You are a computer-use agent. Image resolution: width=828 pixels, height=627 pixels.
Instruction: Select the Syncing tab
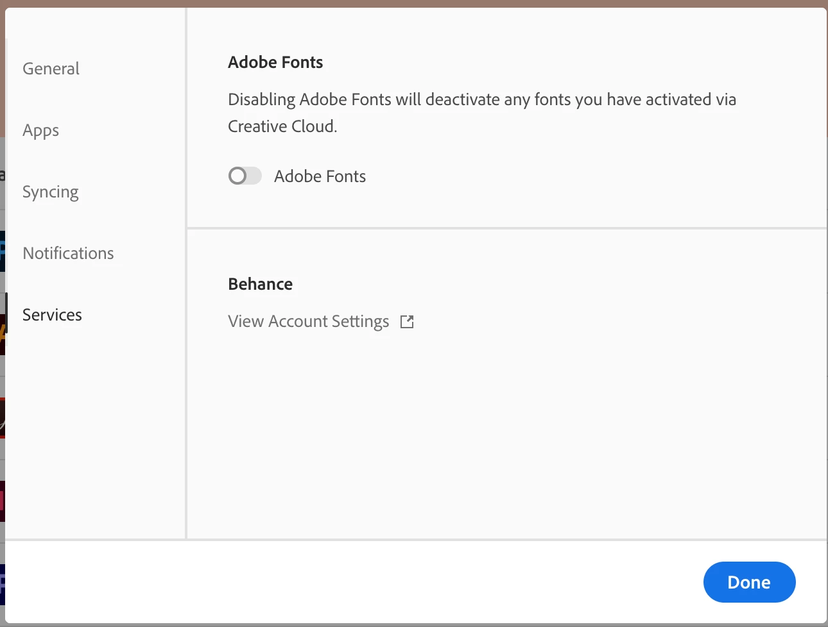(50, 192)
